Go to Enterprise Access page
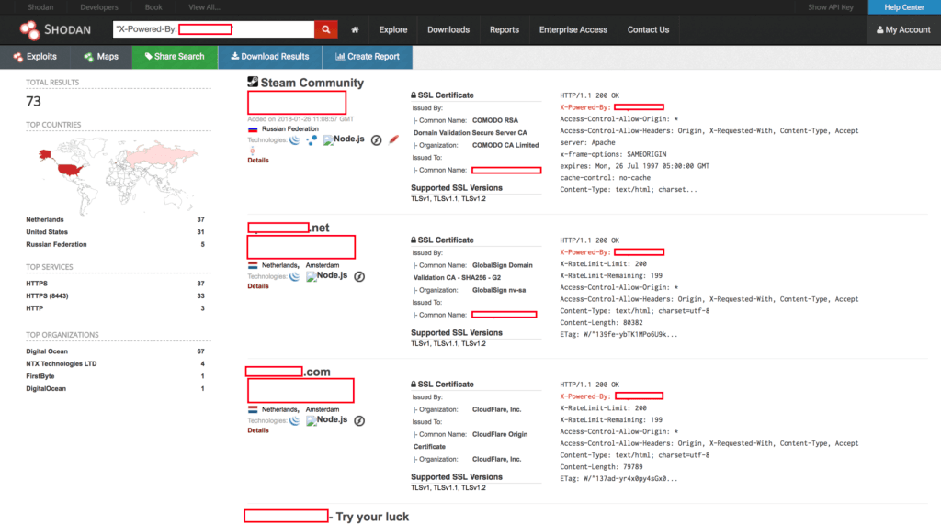 point(573,29)
